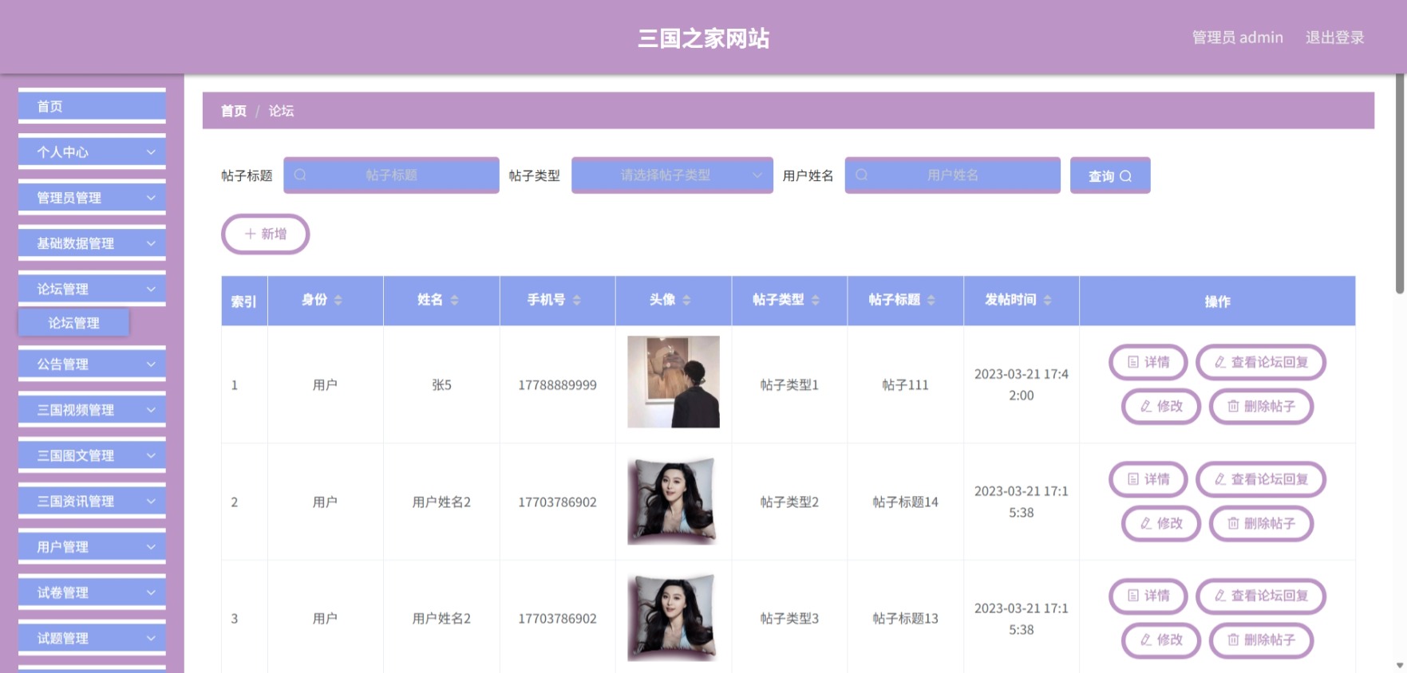Click the 查询 search button
Viewport: 1407px width, 673px height.
coord(1110,175)
